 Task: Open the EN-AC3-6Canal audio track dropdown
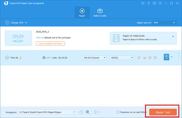(95, 58)
